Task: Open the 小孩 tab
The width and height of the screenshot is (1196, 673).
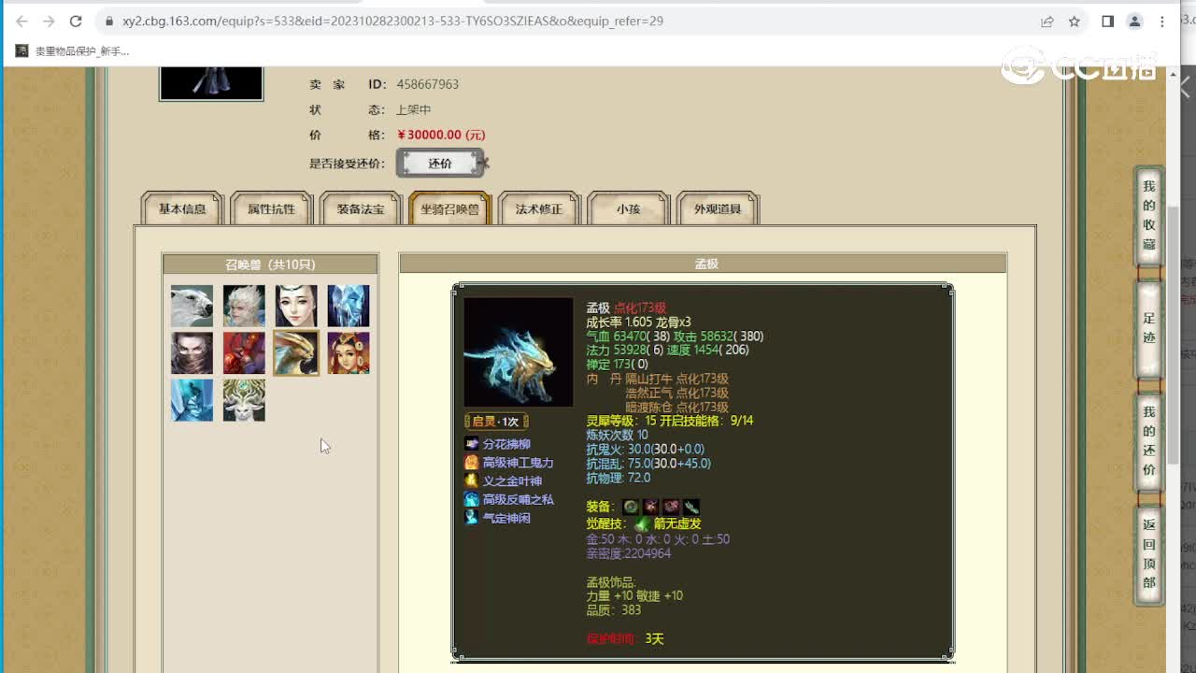Action: tap(628, 208)
